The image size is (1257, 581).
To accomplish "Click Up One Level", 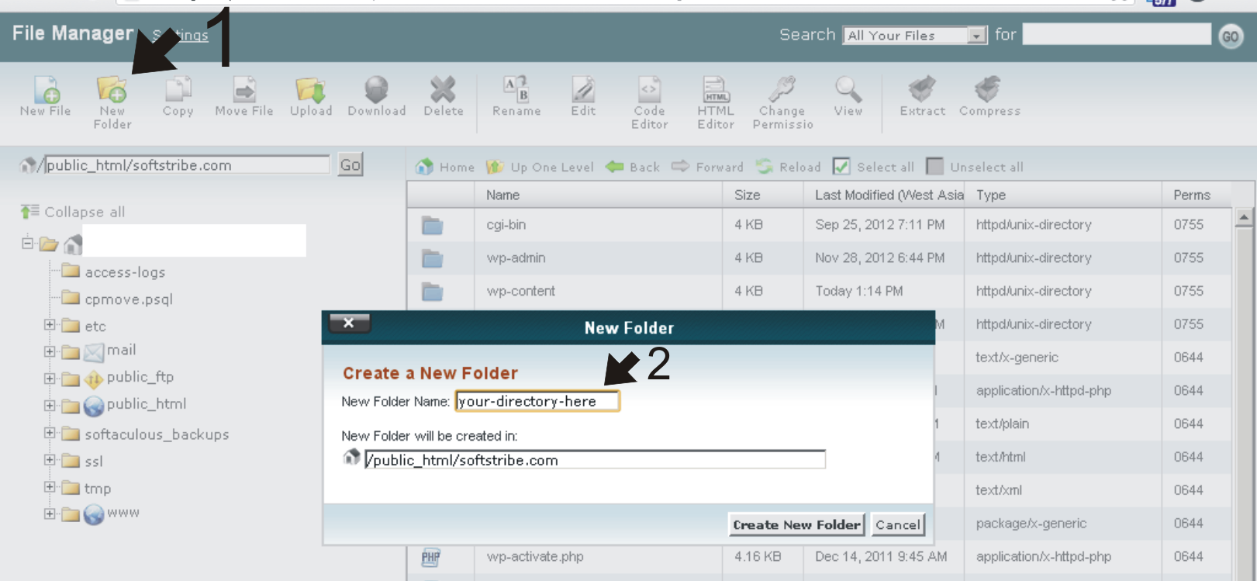I will pyautogui.click(x=540, y=167).
